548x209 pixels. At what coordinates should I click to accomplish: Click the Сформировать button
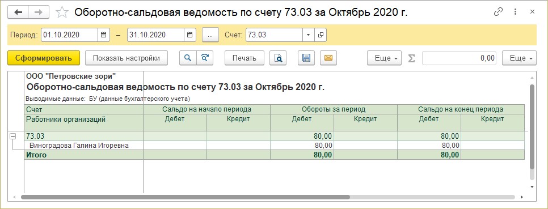(x=44, y=58)
